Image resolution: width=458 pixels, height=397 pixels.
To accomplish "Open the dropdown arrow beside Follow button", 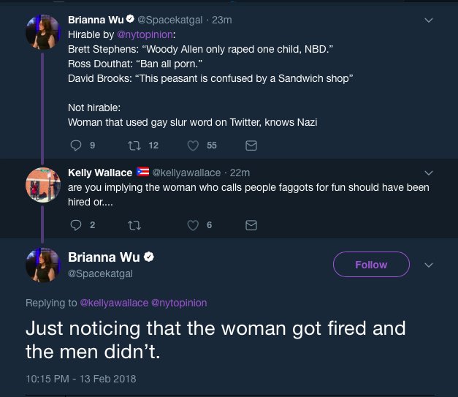I will [x=429, y=265].
